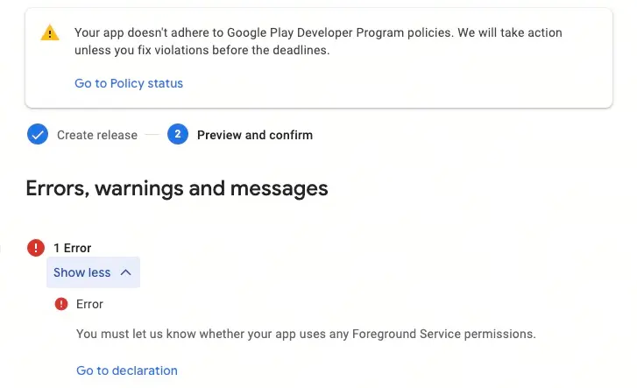The height and width of the screenshot is (388, 637).
Task: Click the Errors, warnings and messages heading
Action: pos(177,188)
